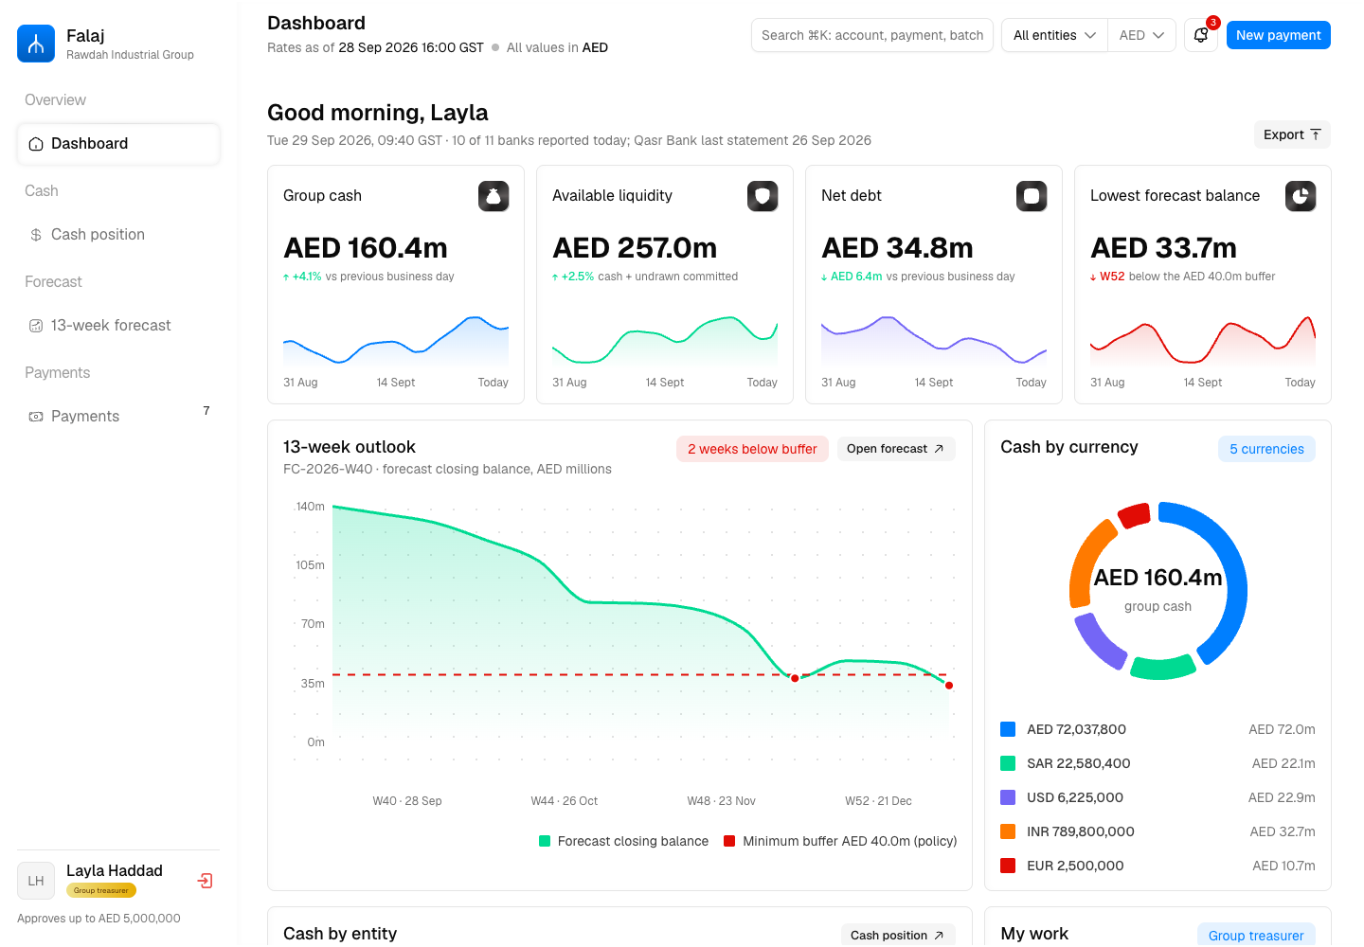
Task: Open the 13-week forecast page
Action: pyautogui.click(x=118, y=326)
